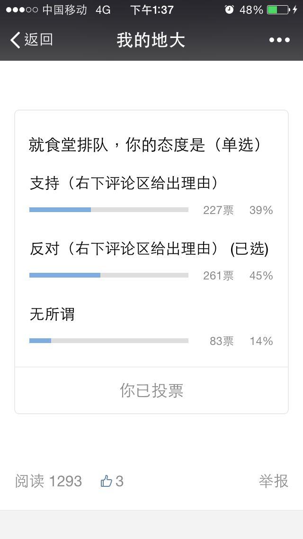Tap the thumbs-up like icon

pos(107,481)
